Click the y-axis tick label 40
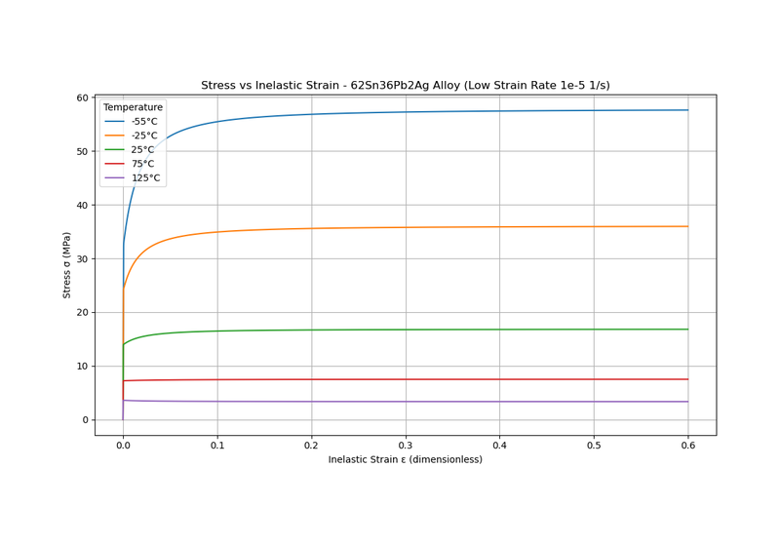Image resolution: width=780 pixels, height=546 pixels. 83,206
